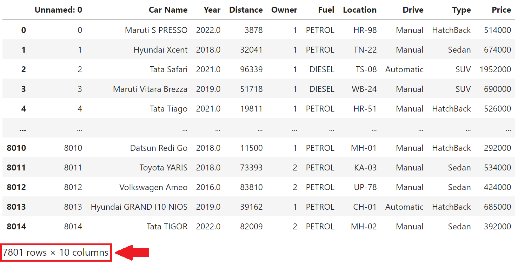Select the price value 685000
The image size is (518, 262).
(x=498, y=207)
